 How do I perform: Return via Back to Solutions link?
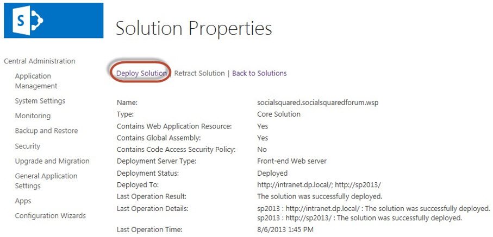click(x=259, y=73)
